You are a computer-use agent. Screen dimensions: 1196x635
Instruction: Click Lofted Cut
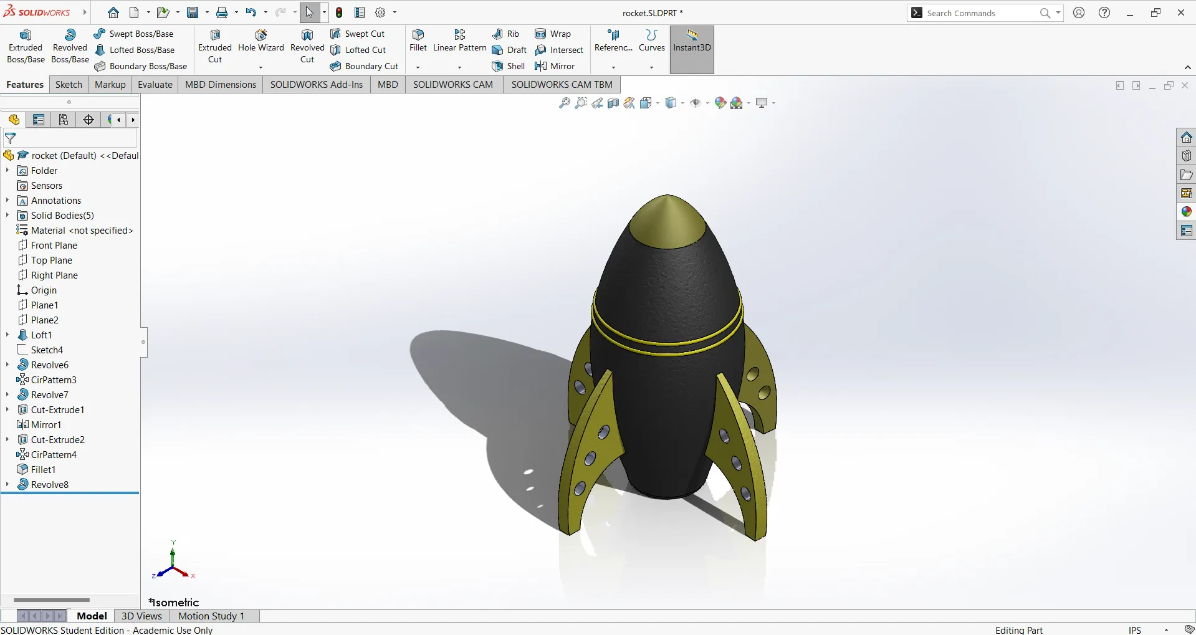click(x=358, y=50)
